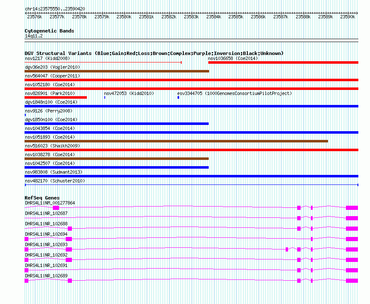Select transcript label DHRS4L1|NR_102691
370x304 pixels.
pos(46,265)
